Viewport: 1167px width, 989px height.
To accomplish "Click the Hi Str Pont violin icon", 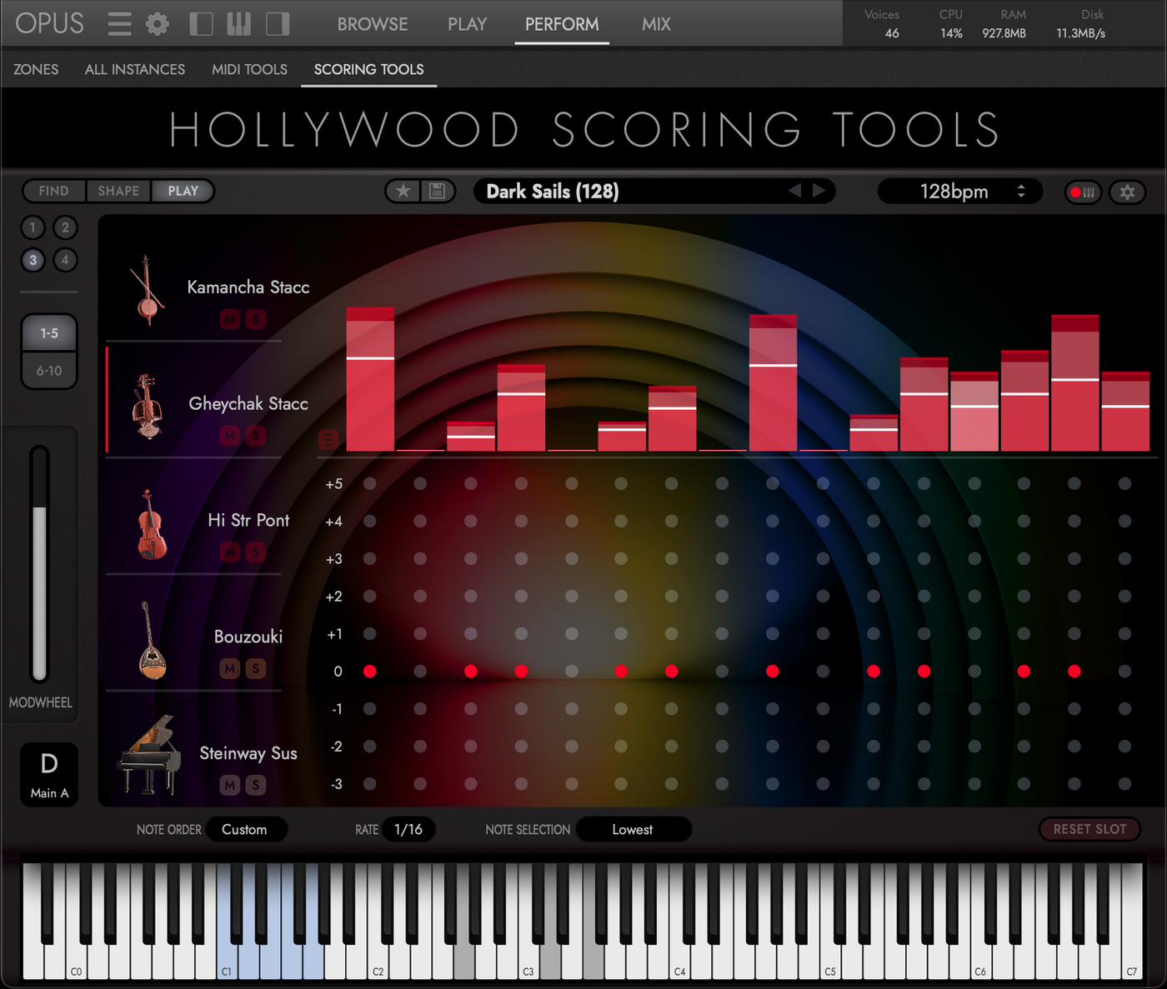I will [x=151, y=524].
